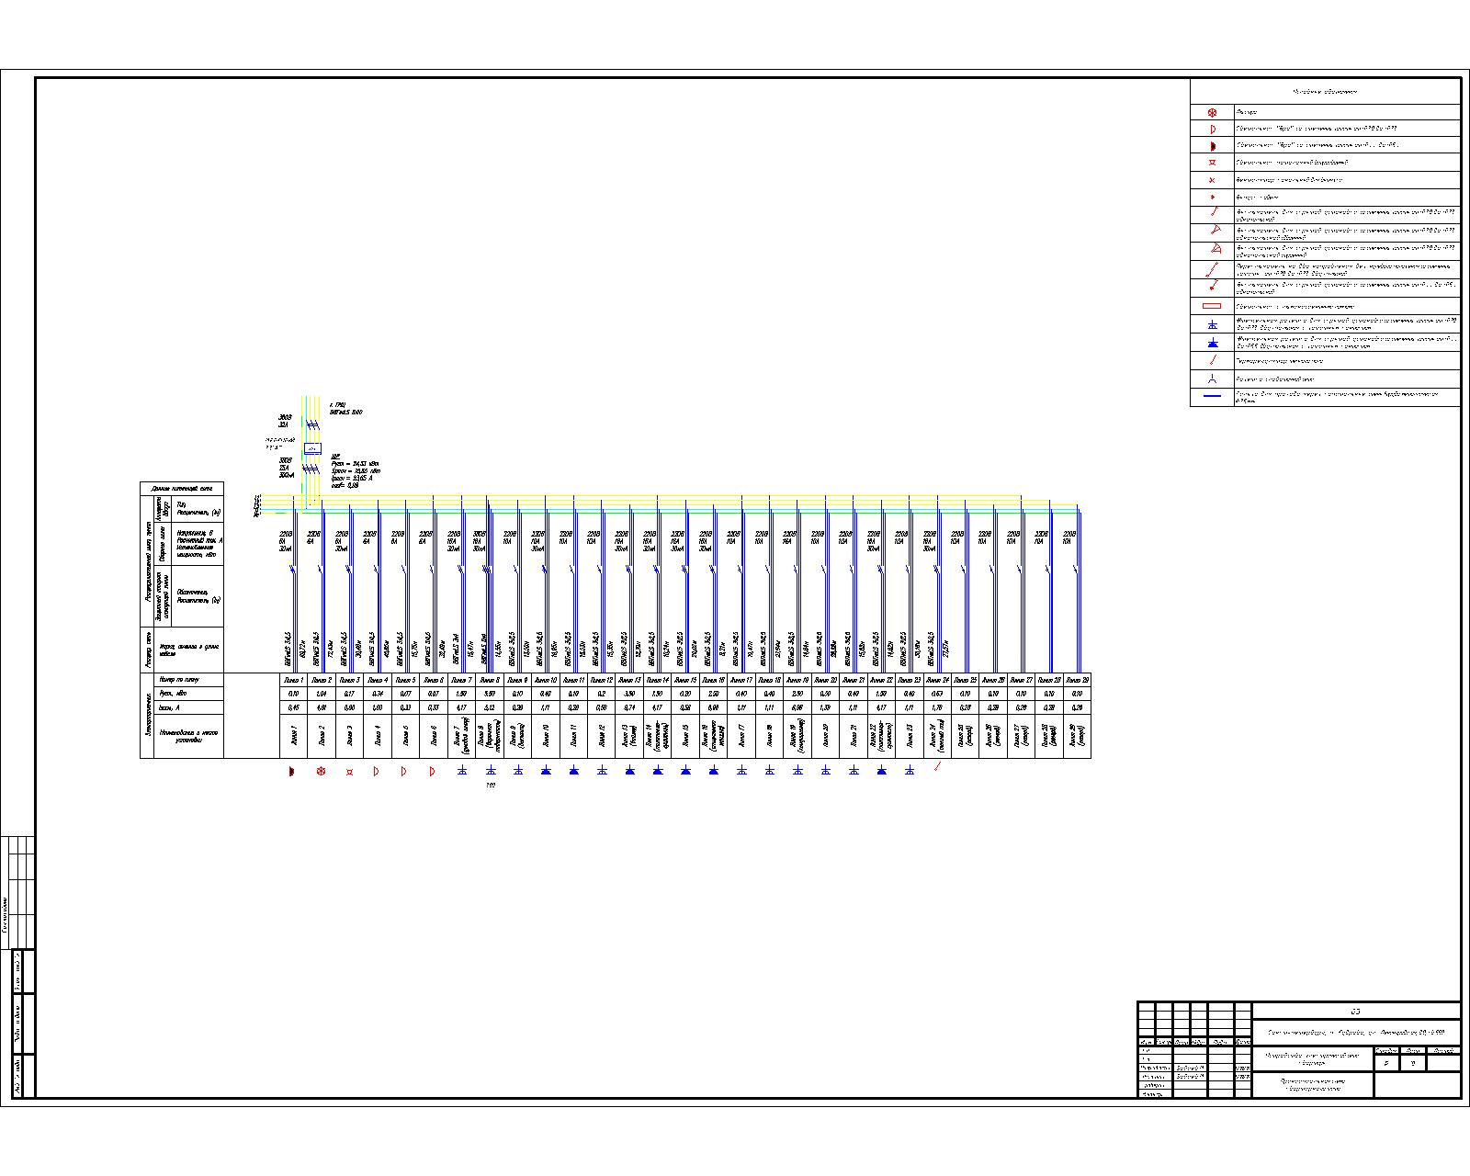Viewport: 1470px width, 1176px height.
Task: Click the red fan symbol in the legend
Action: click(1213, 112)
